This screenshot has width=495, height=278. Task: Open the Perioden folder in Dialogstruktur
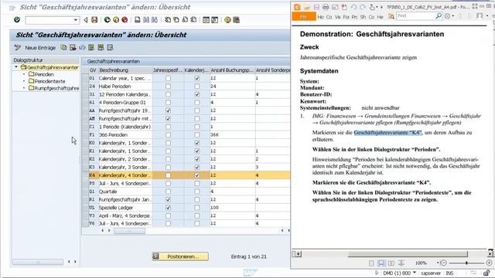(x=41, y=74)
